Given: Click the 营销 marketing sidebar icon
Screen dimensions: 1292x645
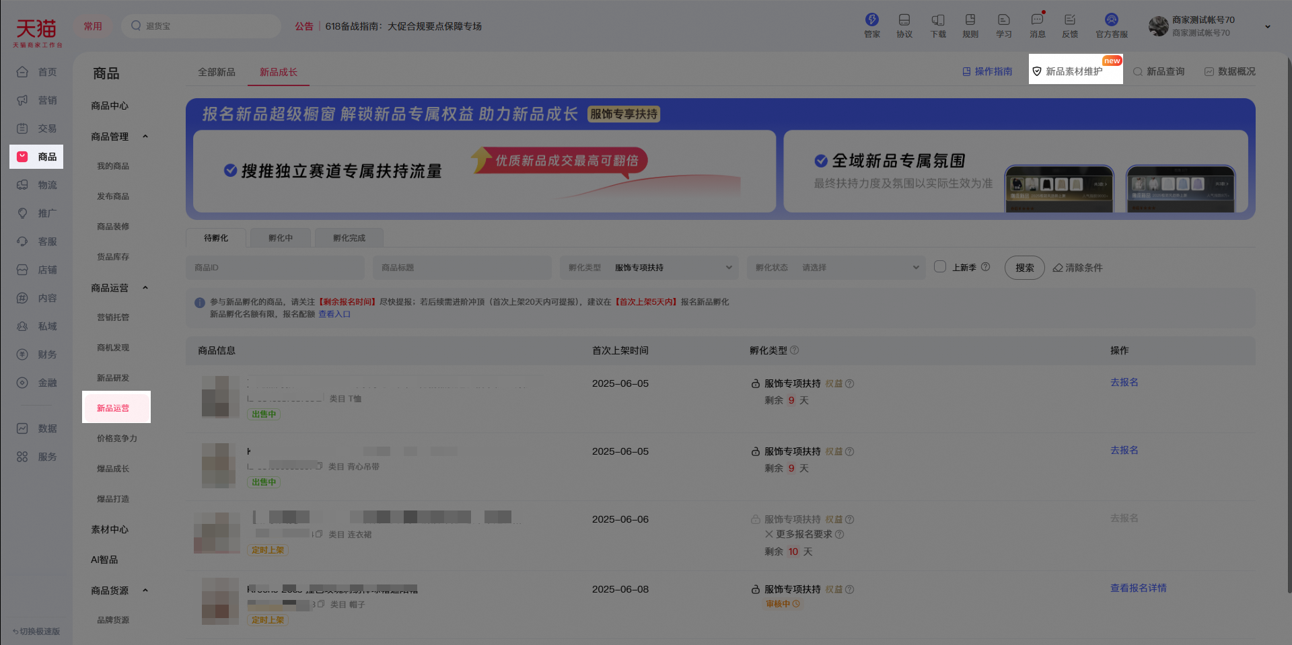Looking at the screenshot, I should (22, 100).
